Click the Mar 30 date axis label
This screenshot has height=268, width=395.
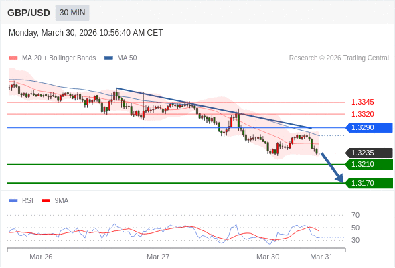(268, 257)
